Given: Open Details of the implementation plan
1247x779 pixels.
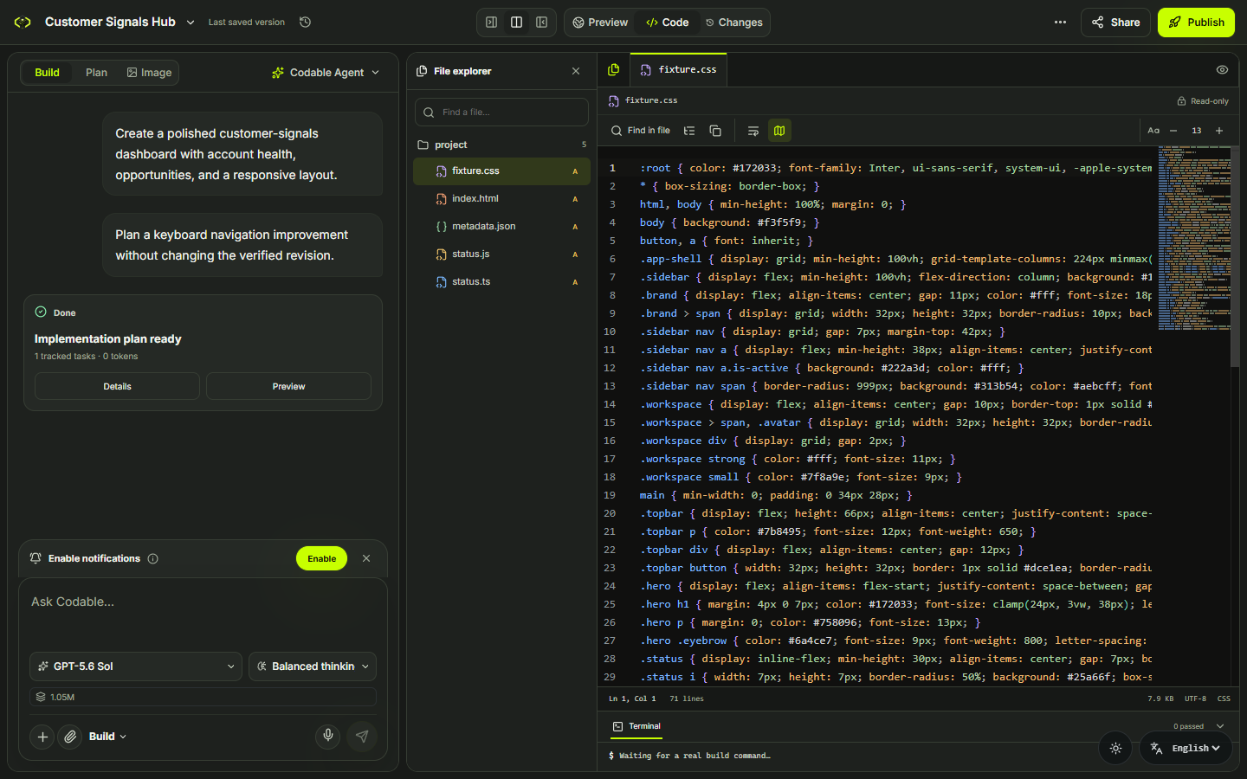Looking at the screenshot, I should click(x=117, y=386).
